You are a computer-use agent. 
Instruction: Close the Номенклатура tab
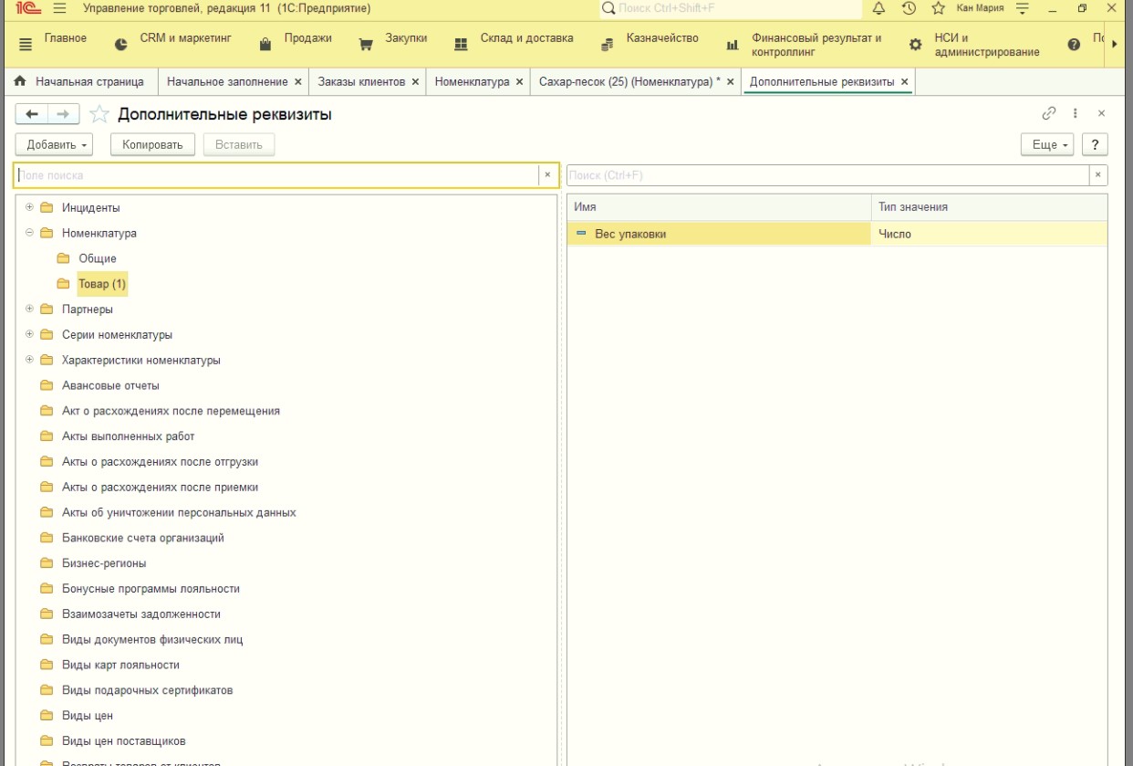pos(519,81)
